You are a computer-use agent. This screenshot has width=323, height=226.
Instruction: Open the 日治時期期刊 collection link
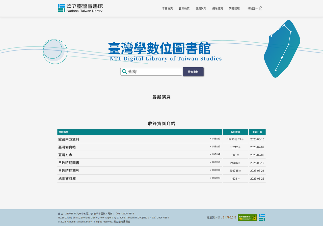click(x=69, y=171)
